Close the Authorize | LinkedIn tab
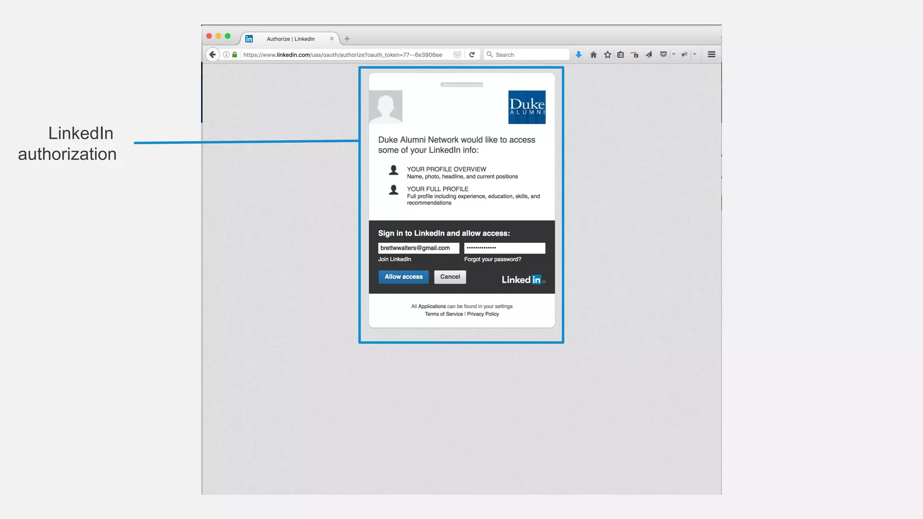Viewport: 923px width, 519px height. (332, 39)
